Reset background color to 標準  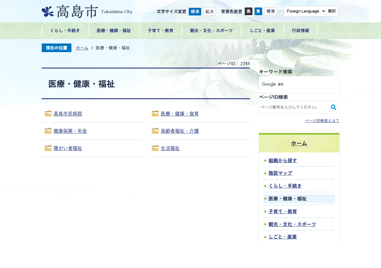271,11
